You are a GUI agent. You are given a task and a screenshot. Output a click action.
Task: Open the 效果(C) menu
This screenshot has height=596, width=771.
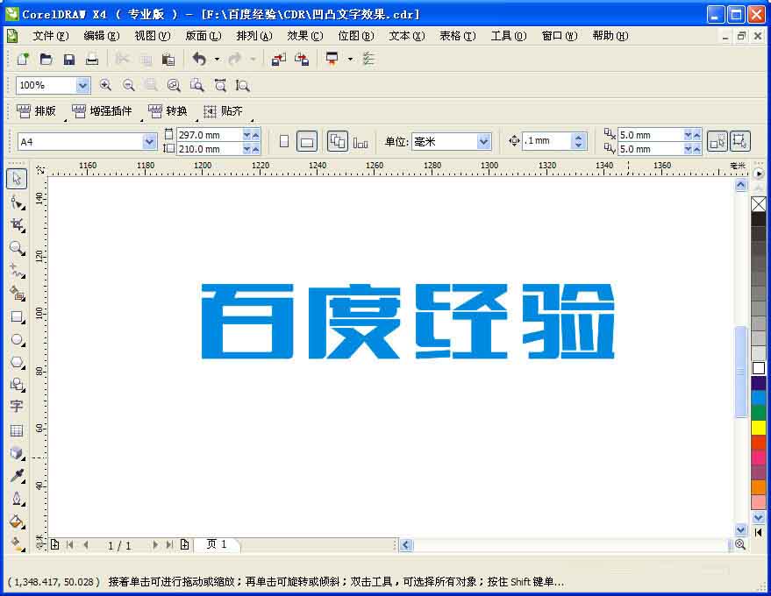tap(305, 36)
